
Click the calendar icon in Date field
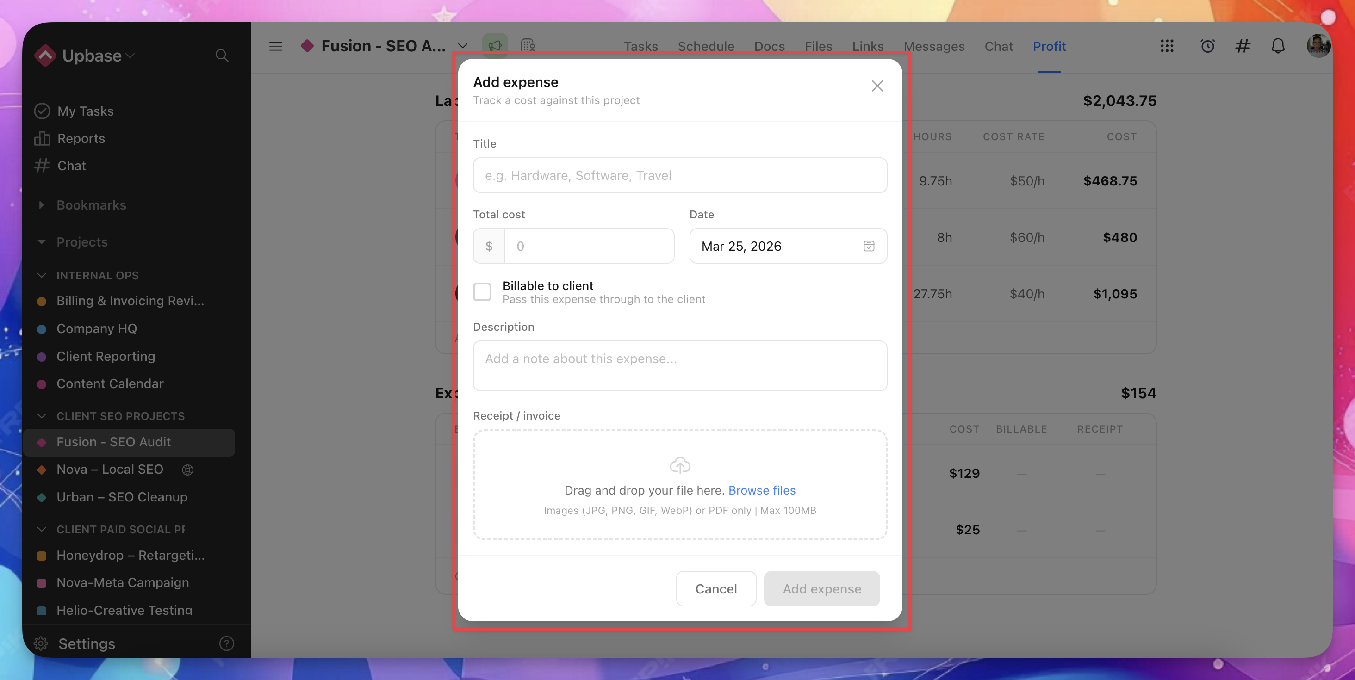(869, 246)
